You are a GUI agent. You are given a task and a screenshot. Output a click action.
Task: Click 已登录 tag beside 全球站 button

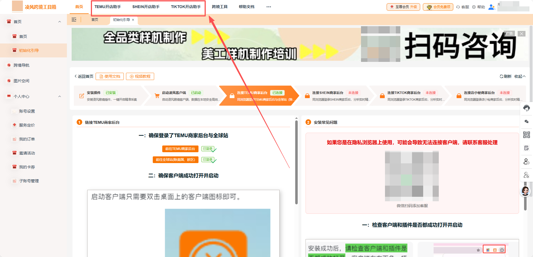(208, 160)
